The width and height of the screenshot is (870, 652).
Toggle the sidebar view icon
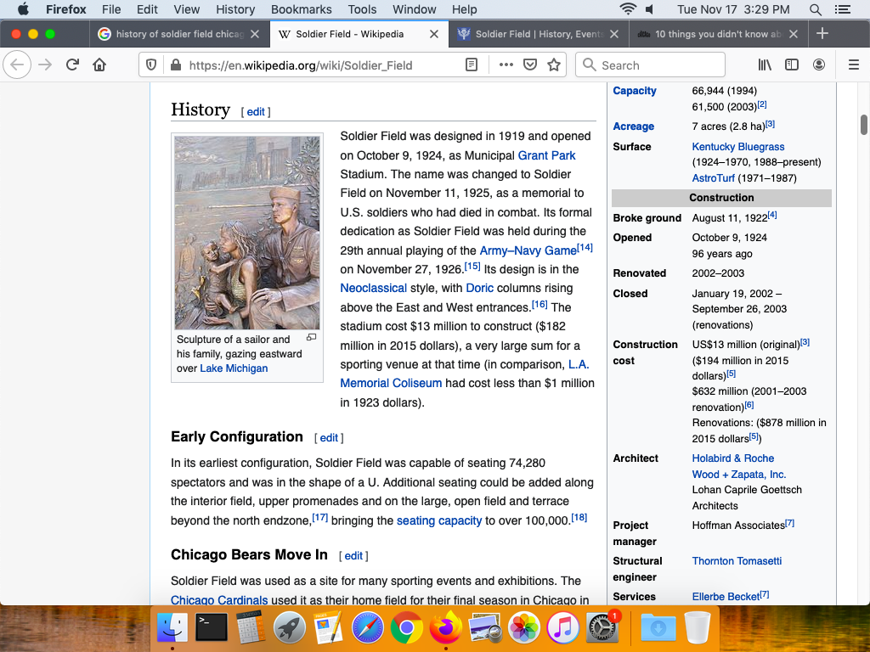tap(791, 65)
